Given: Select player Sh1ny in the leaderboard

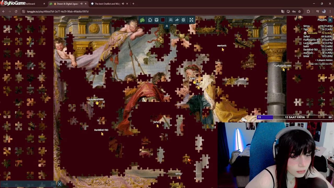Looking at the screenshot, I should [x=318, y=26].
